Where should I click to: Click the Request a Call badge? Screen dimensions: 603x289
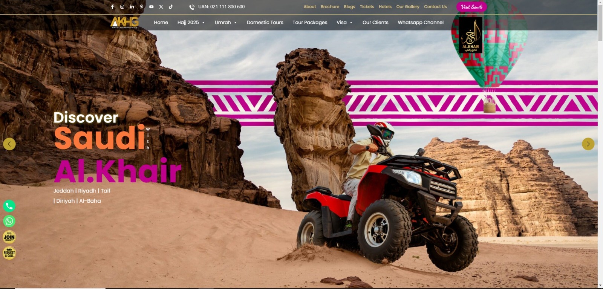click(x=9, y=253)
